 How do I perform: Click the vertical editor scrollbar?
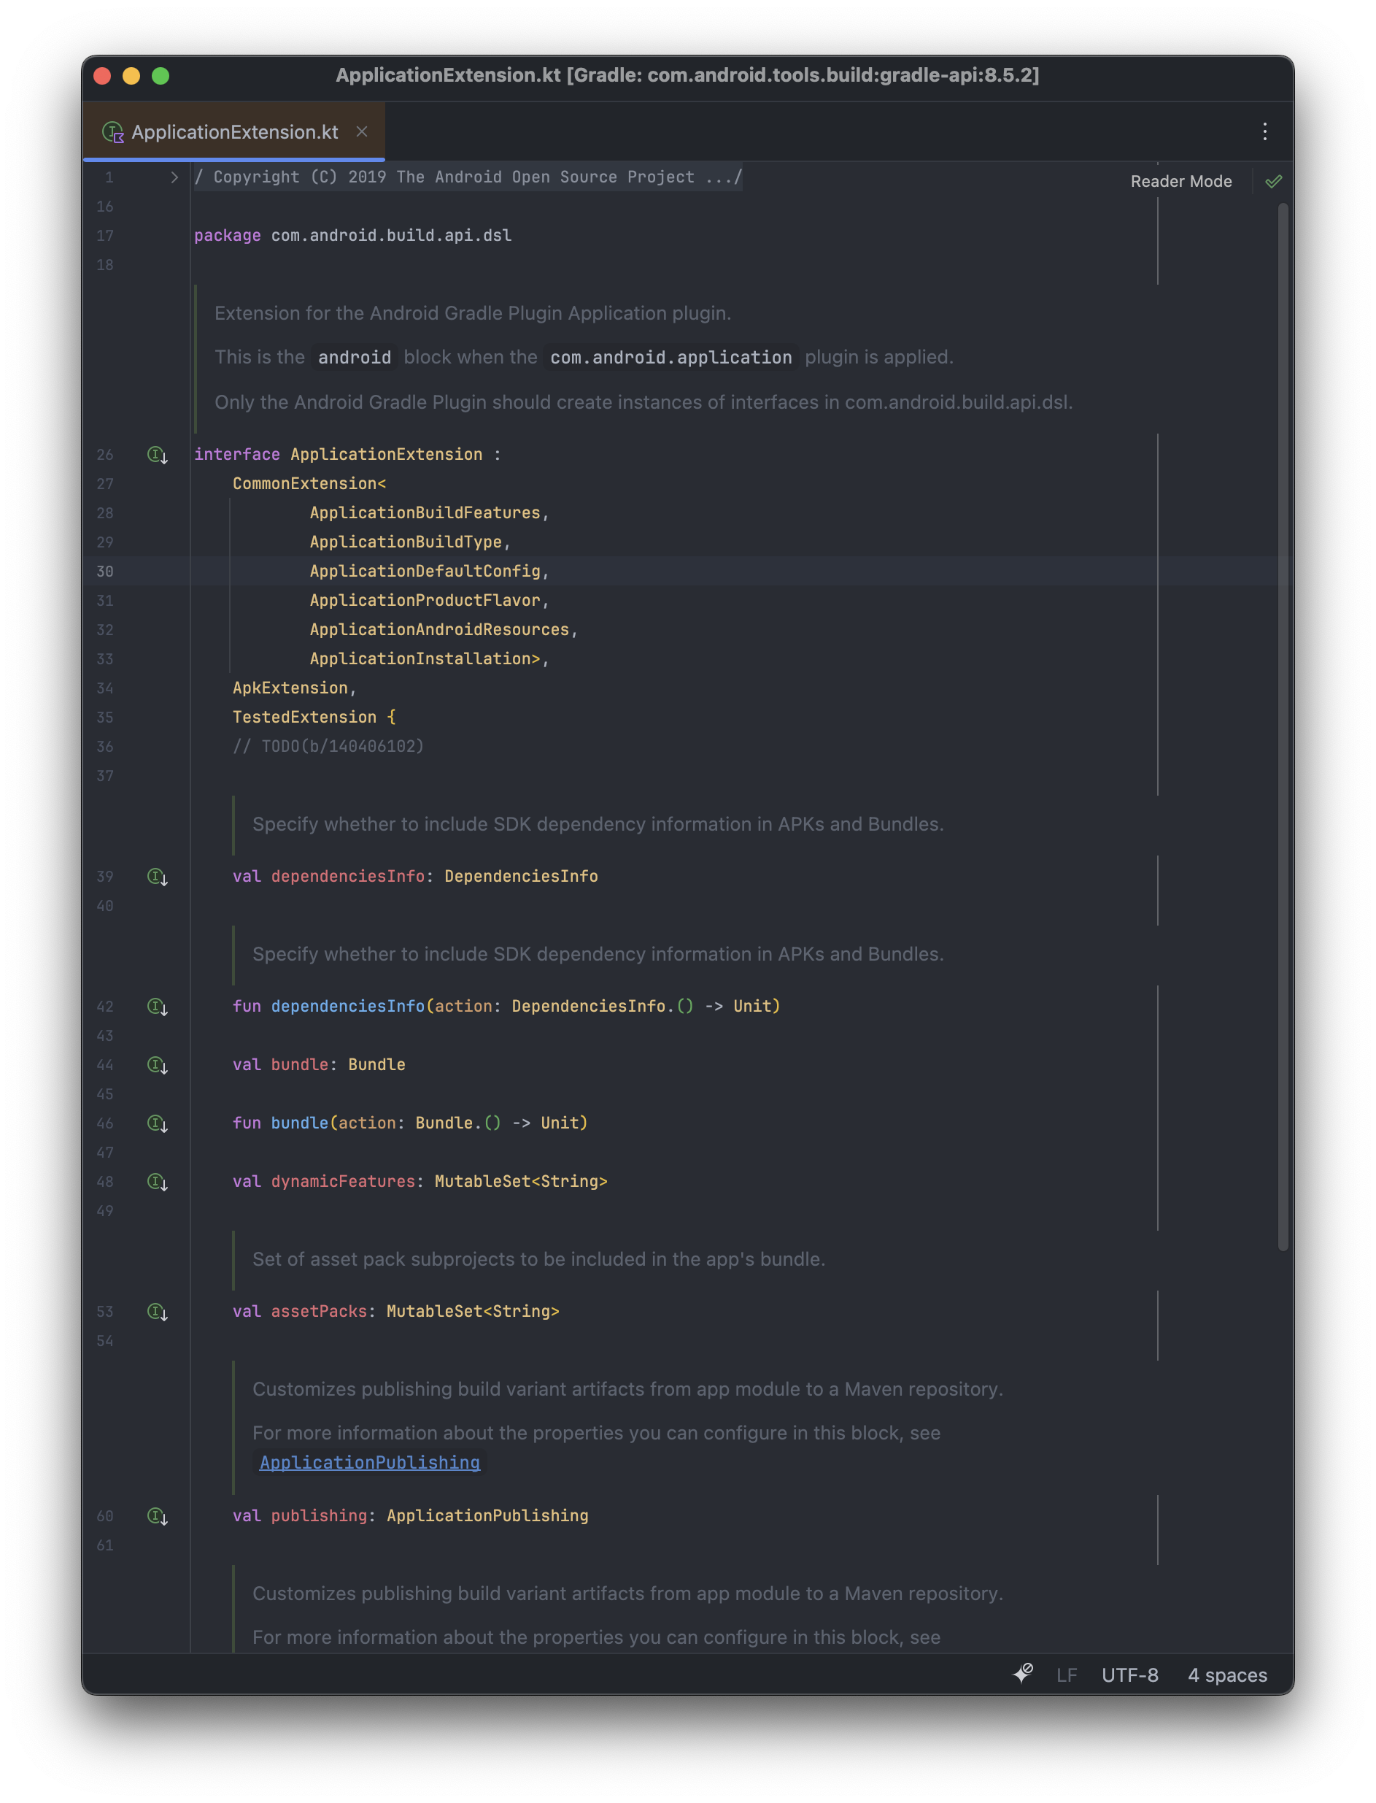[x=1283, y=728]
